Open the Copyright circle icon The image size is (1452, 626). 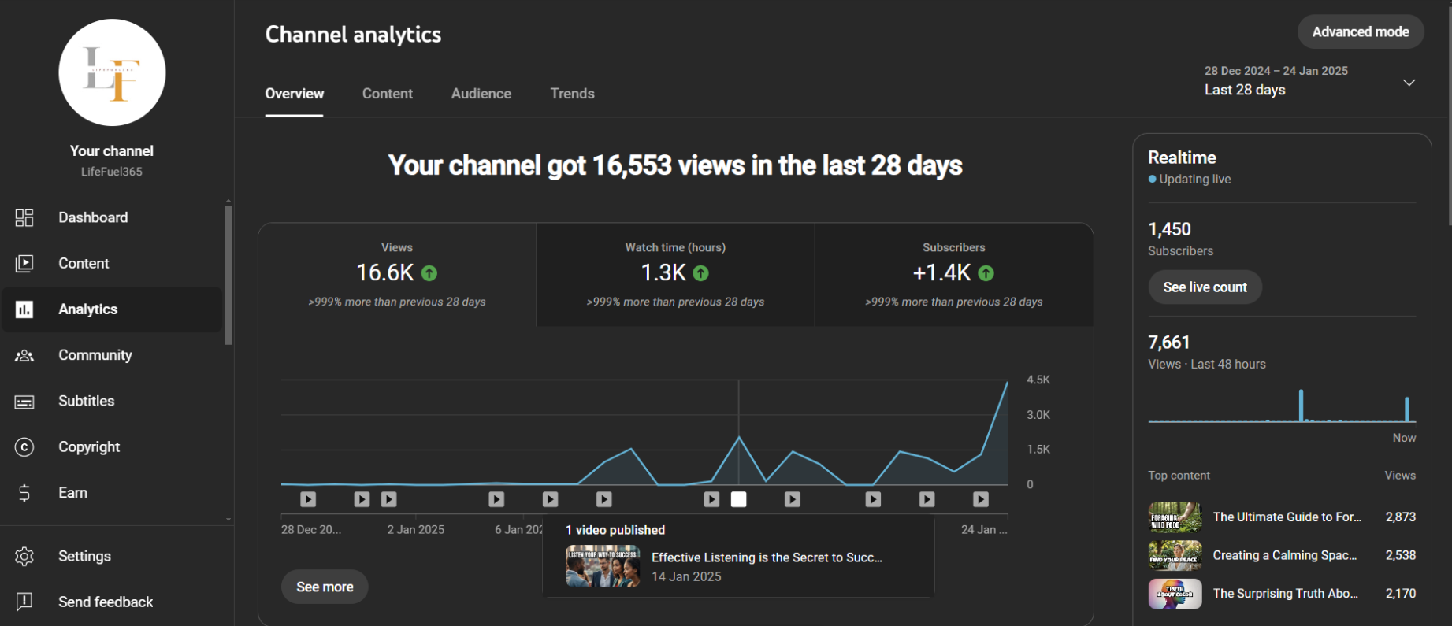click(24, 447)
